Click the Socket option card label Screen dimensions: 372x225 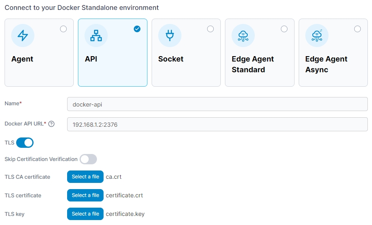[x=171, y=59]
